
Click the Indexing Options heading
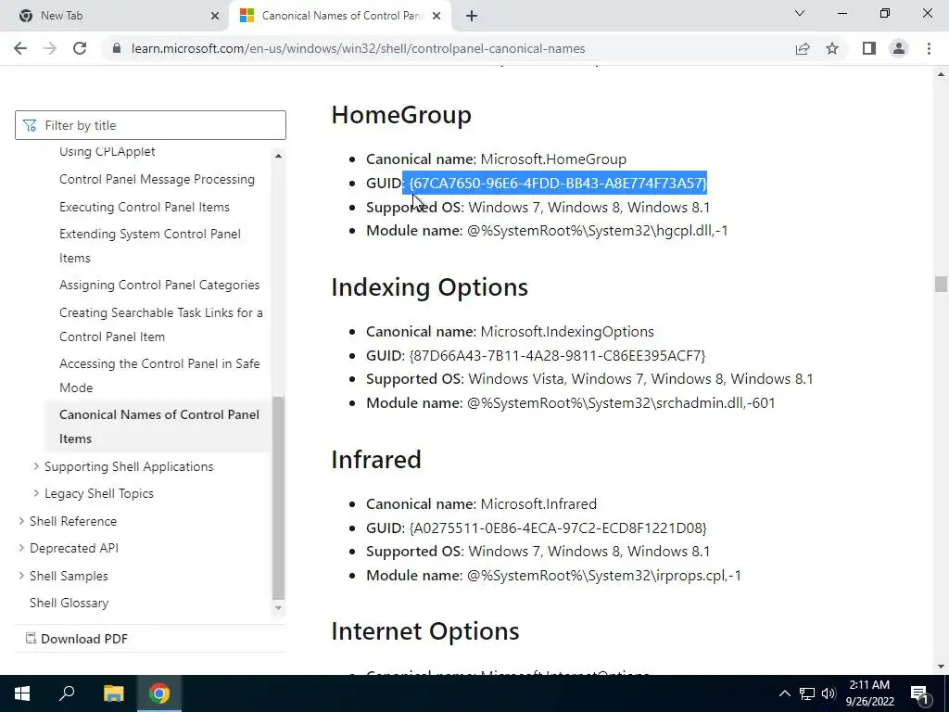coord(430,287)
